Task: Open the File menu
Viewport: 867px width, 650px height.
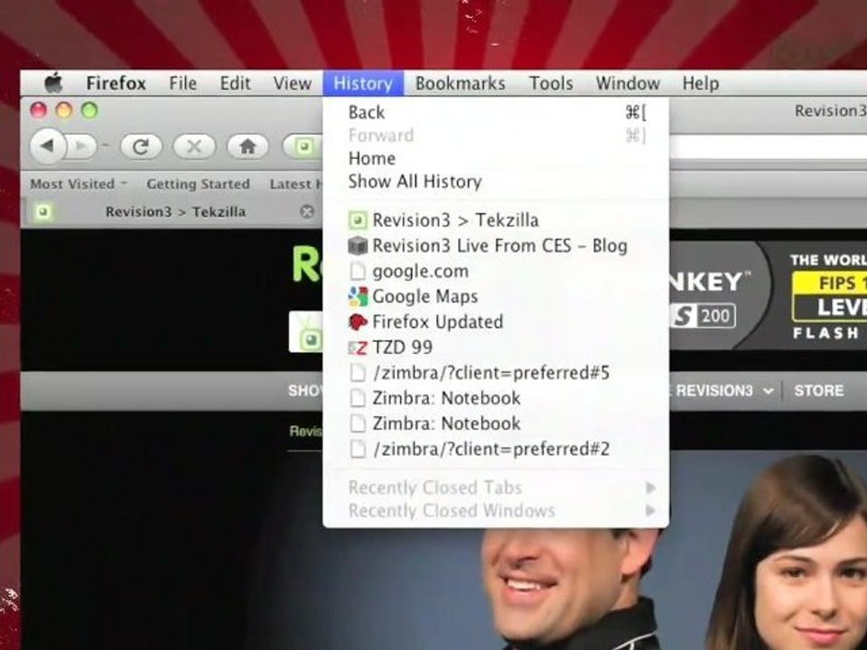Action: tap(183, 83)
